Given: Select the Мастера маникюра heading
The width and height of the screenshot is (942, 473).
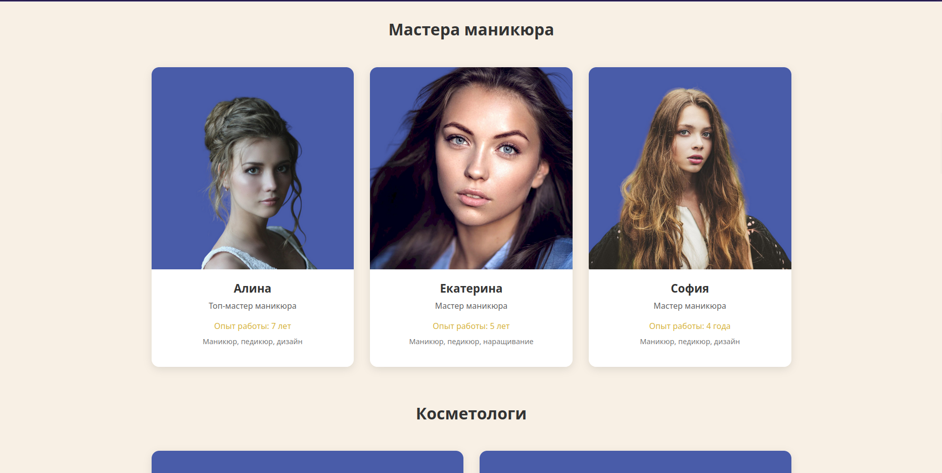Looking at the screenshot, I should click(x=471, y=30).
